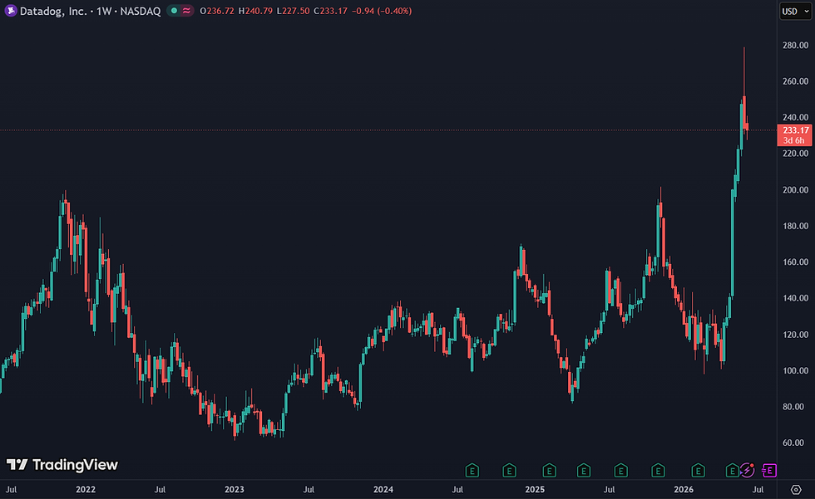Click the Datadog, Inc. symbol title
Image resolution: width=815 pixels, height=499 pixels.
(53, 11)
